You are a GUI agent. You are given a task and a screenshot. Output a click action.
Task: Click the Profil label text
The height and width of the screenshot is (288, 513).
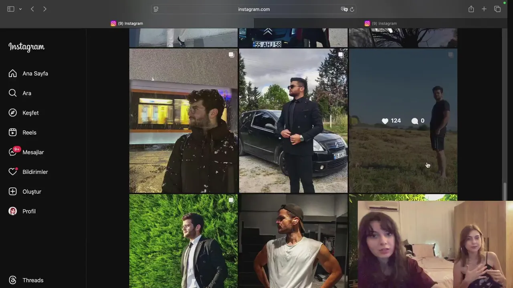pos(29,211)
